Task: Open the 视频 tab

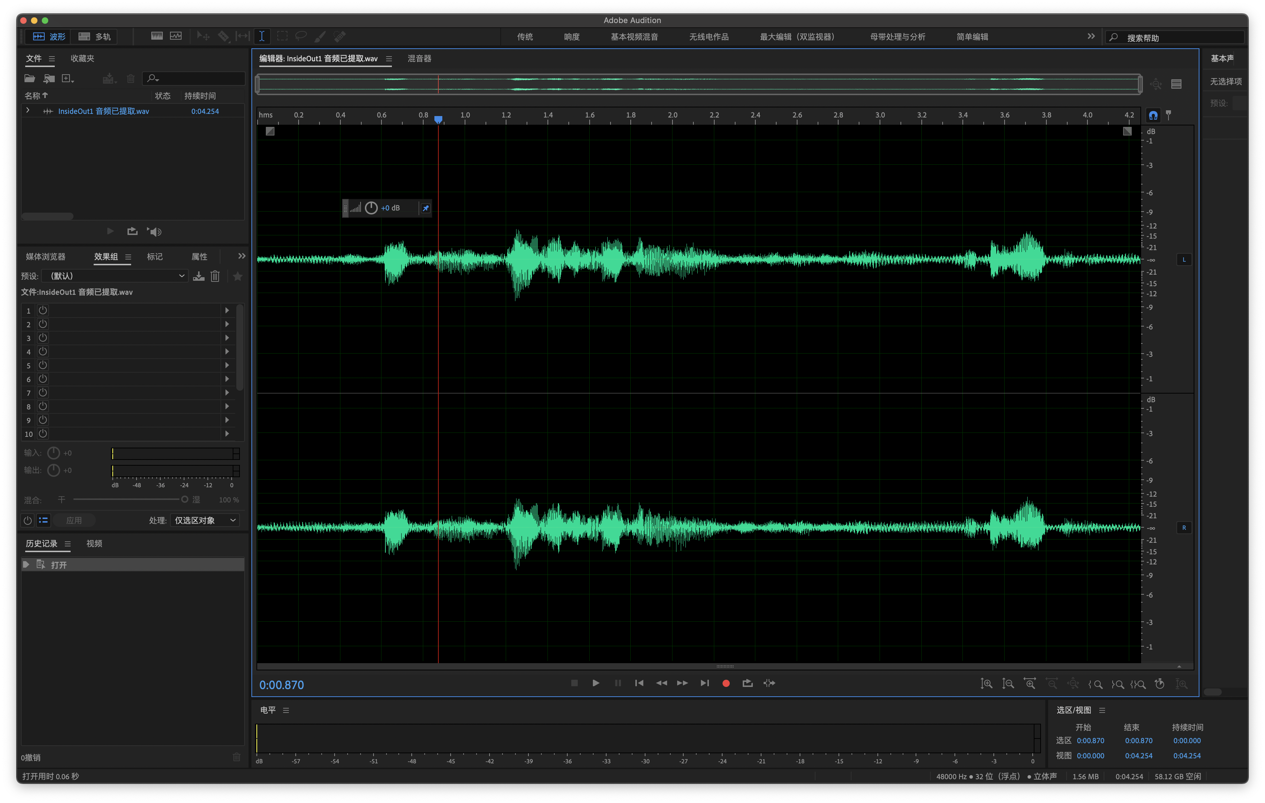Action: click(94, 544)
